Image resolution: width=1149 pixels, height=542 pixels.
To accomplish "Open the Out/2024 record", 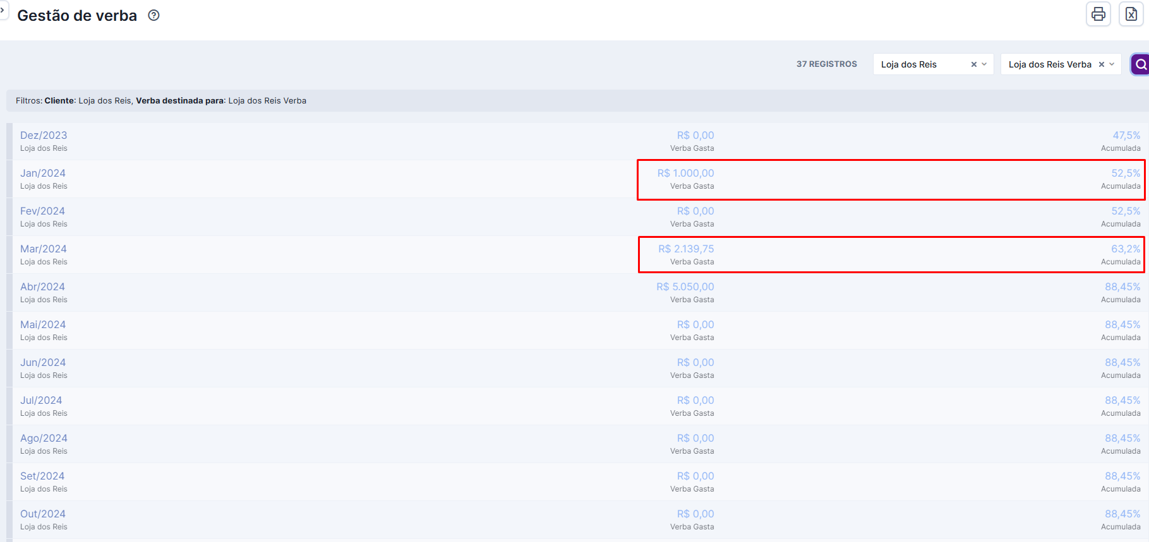I will click(43, 514).
